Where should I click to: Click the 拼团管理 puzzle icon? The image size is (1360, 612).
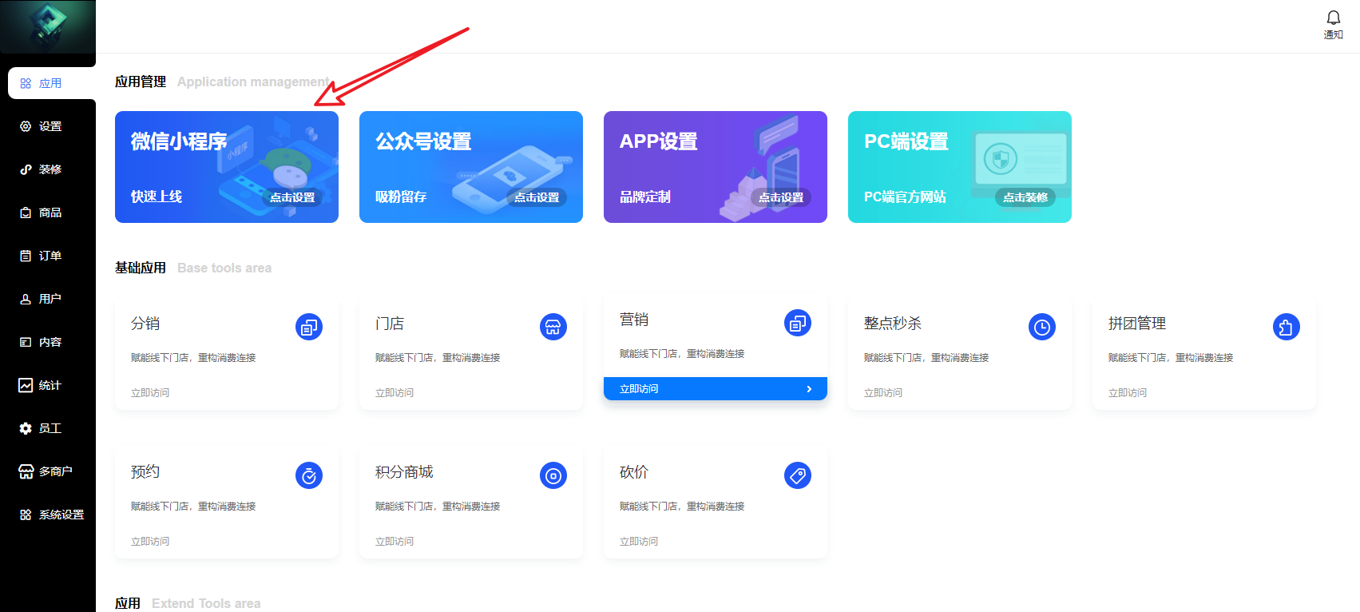tap(1286, 327)
